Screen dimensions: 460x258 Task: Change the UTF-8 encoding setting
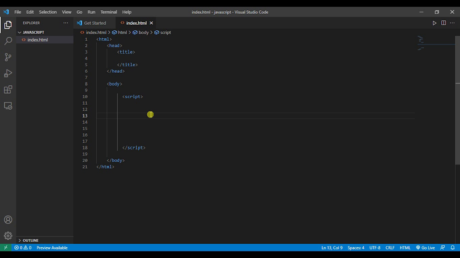point(375,248)
